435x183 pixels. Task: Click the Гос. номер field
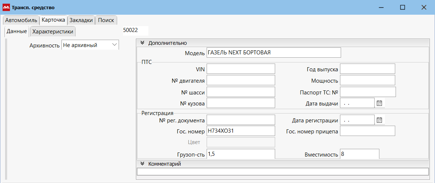coord(241,131)
